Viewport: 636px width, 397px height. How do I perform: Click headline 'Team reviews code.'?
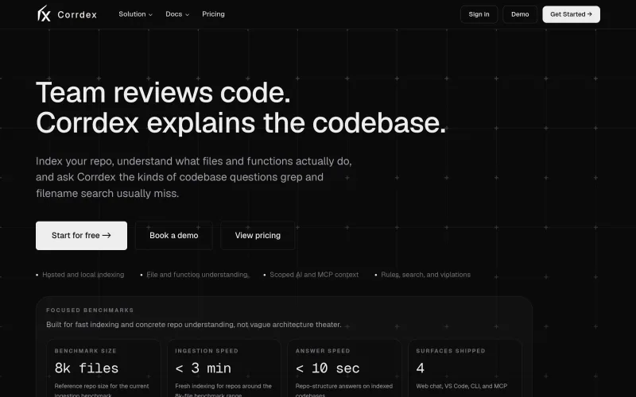[164, 93]
